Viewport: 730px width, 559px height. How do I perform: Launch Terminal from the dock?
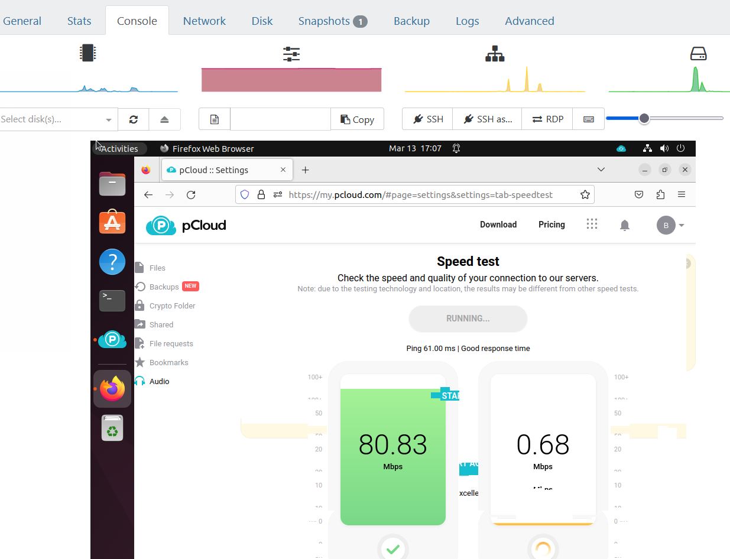pos(112,301)
